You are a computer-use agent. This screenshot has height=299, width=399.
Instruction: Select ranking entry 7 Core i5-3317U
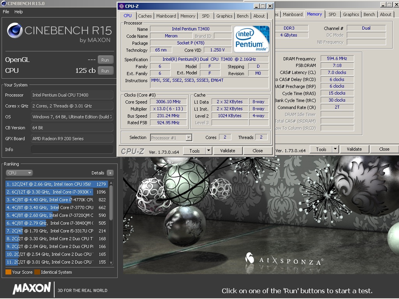point(56,231)
